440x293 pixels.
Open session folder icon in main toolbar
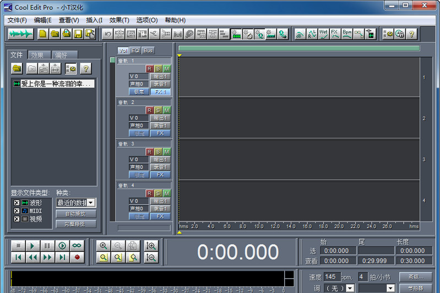(55, 34)
